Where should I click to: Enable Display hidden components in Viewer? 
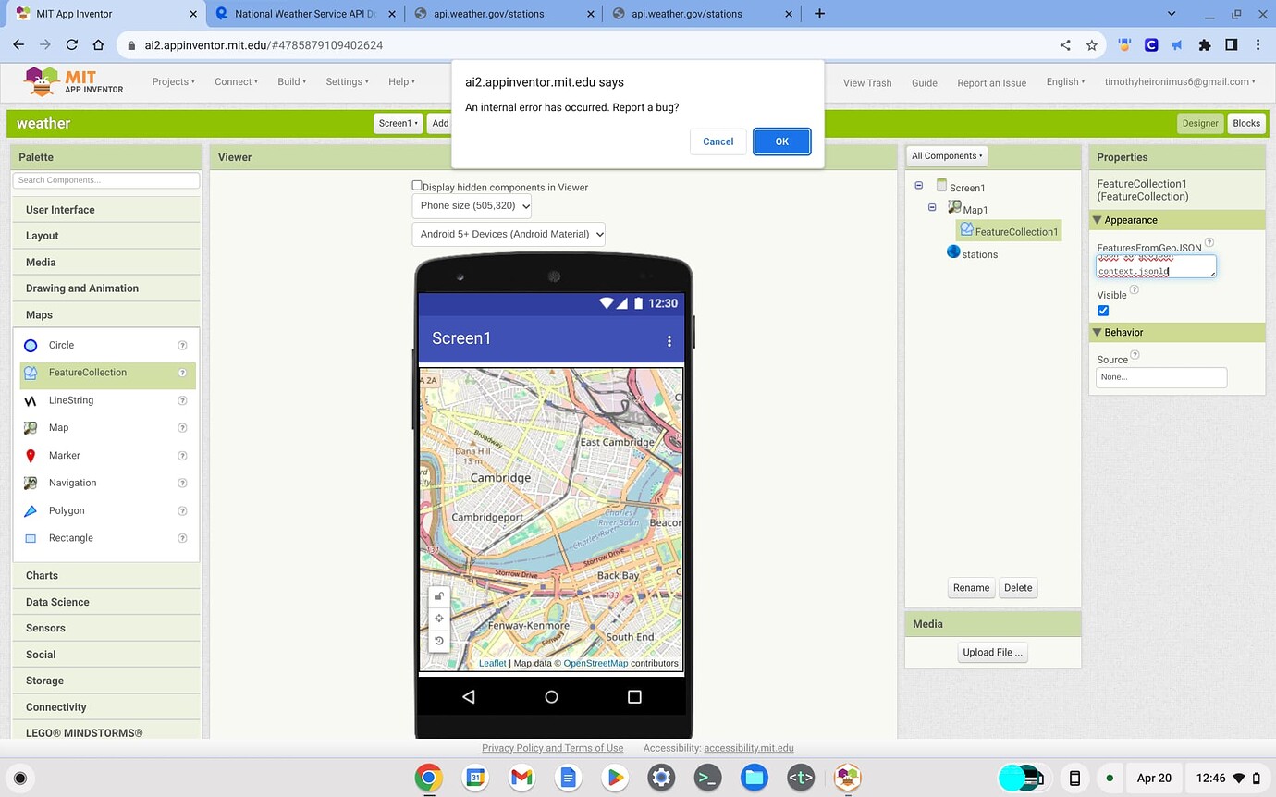pos(417,186)
